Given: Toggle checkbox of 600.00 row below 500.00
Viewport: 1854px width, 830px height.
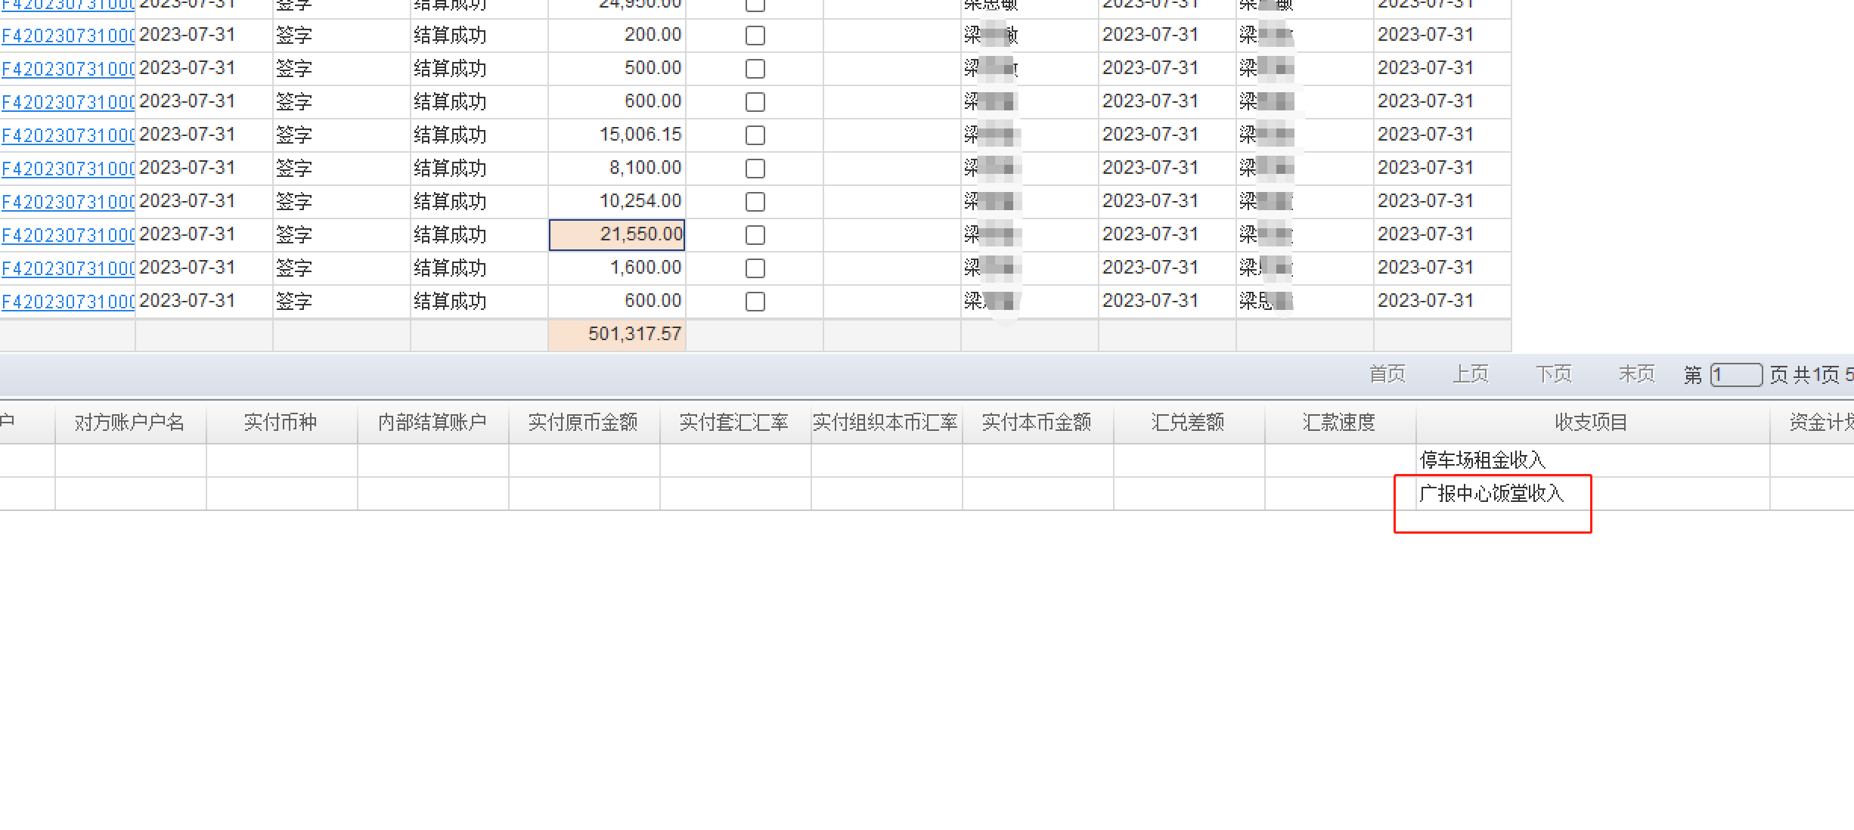Looking at the screenshot, I should 755,102.
